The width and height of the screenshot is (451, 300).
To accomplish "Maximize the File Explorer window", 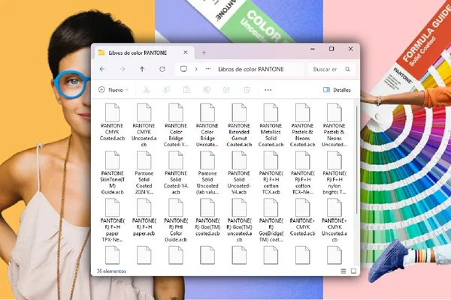I will (331, 49).
